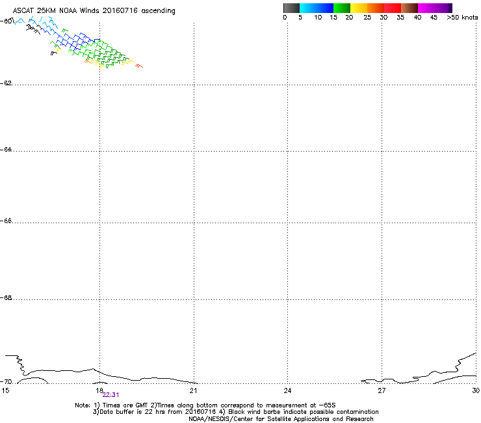Click the '27' longitude axis label
Image resolution: width=481 pixels, height=423 pixels.
coord(382,390)
